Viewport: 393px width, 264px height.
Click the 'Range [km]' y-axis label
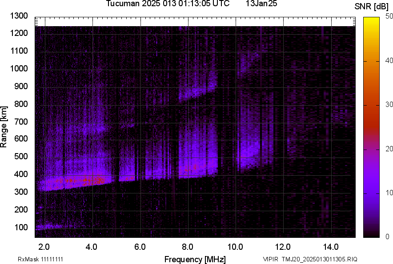pos(4,127)
